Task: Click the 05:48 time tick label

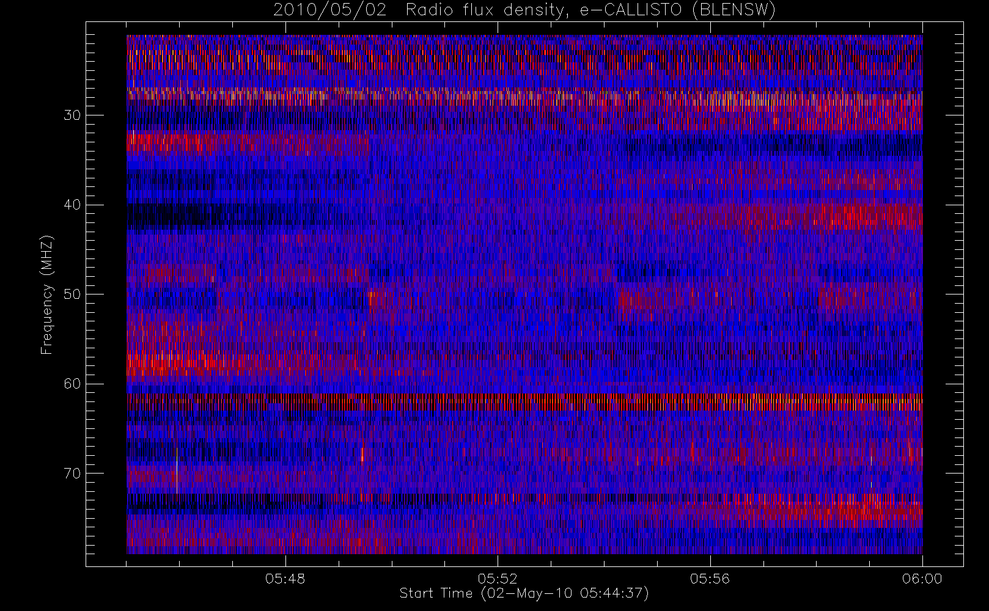Action: click(285, 579)
